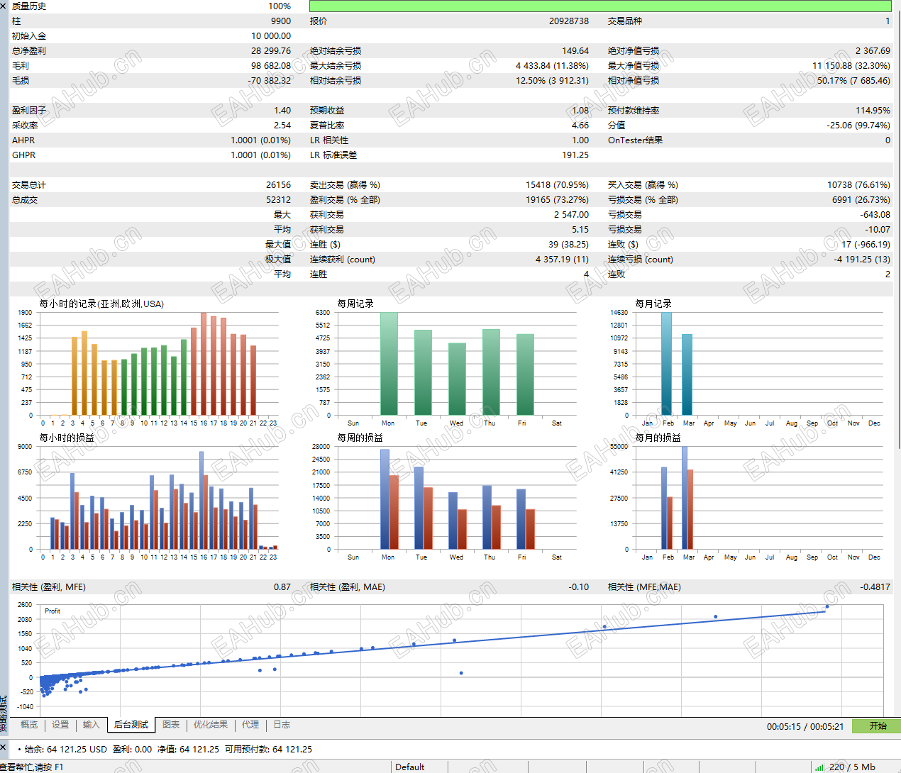Screen dimensions: 901x773
Task: Click the green 开始 button
Action: point(876,725)
